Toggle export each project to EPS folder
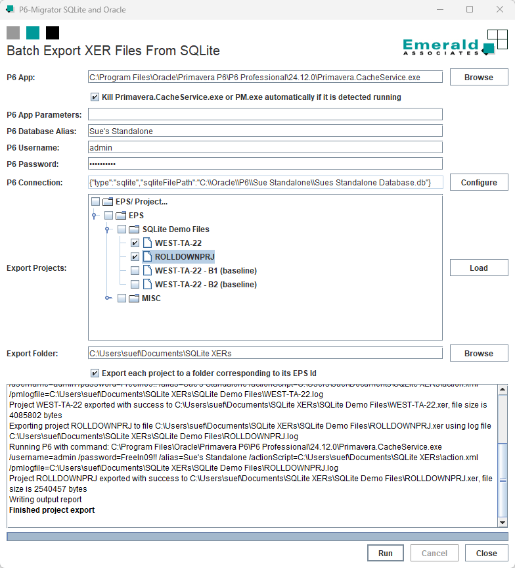 point(95,373)
